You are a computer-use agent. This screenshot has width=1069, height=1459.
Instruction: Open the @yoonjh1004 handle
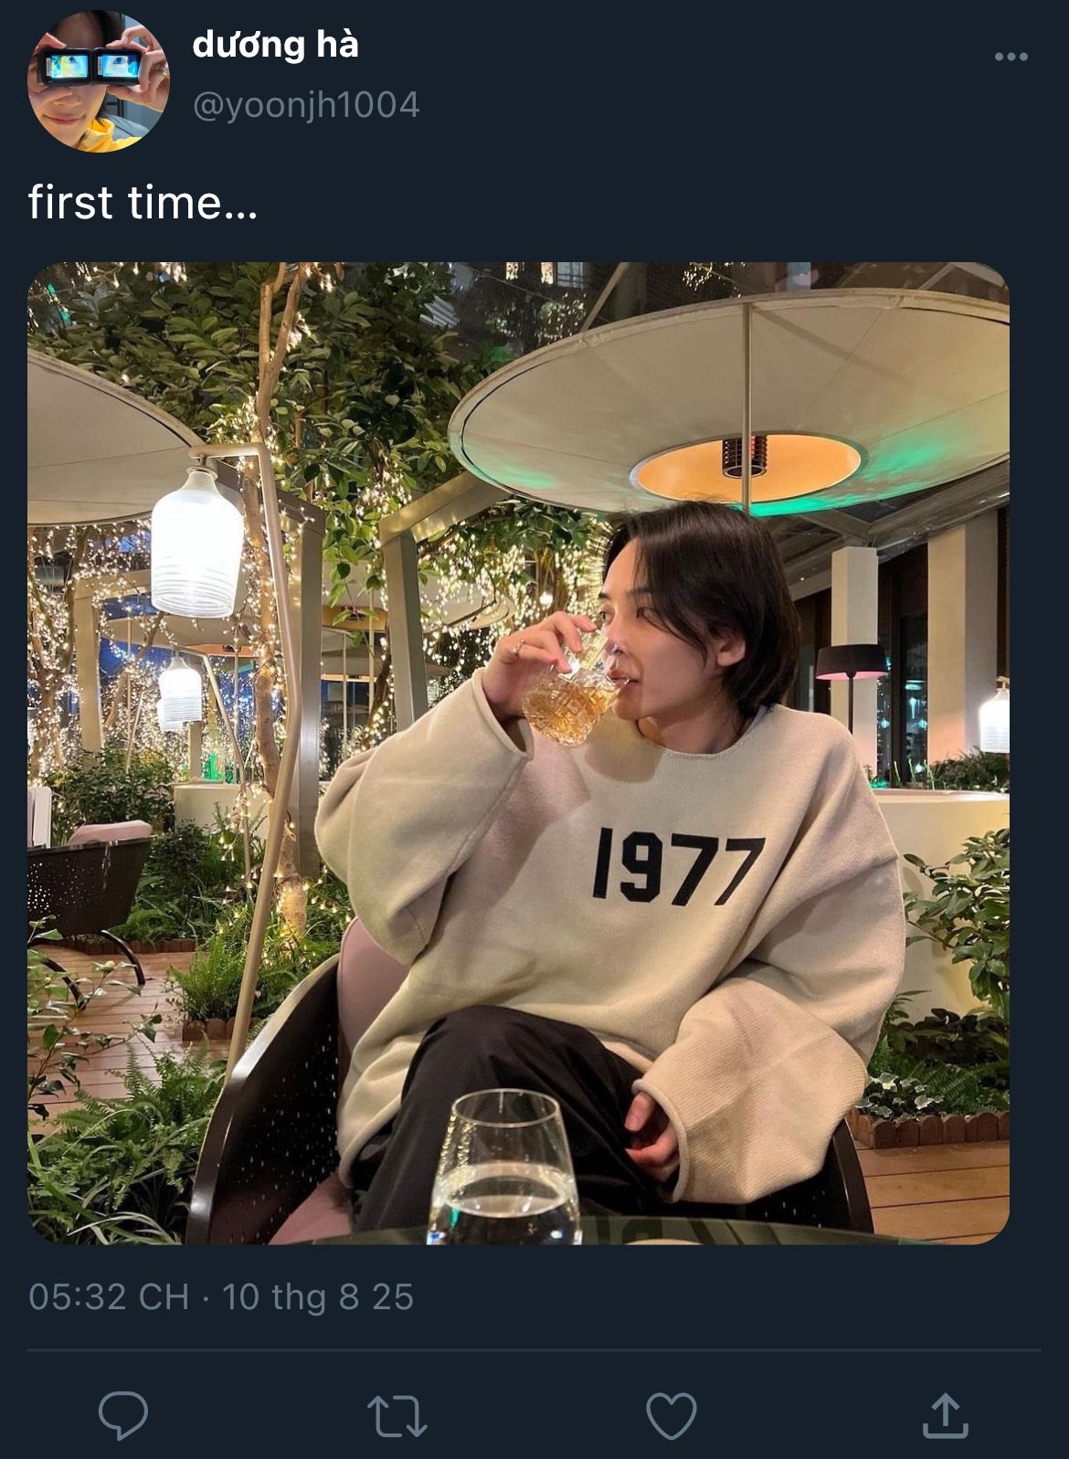[306, 105]
